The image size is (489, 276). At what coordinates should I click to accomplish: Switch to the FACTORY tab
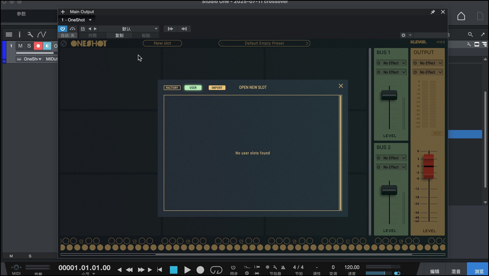(x=172, y=88)
